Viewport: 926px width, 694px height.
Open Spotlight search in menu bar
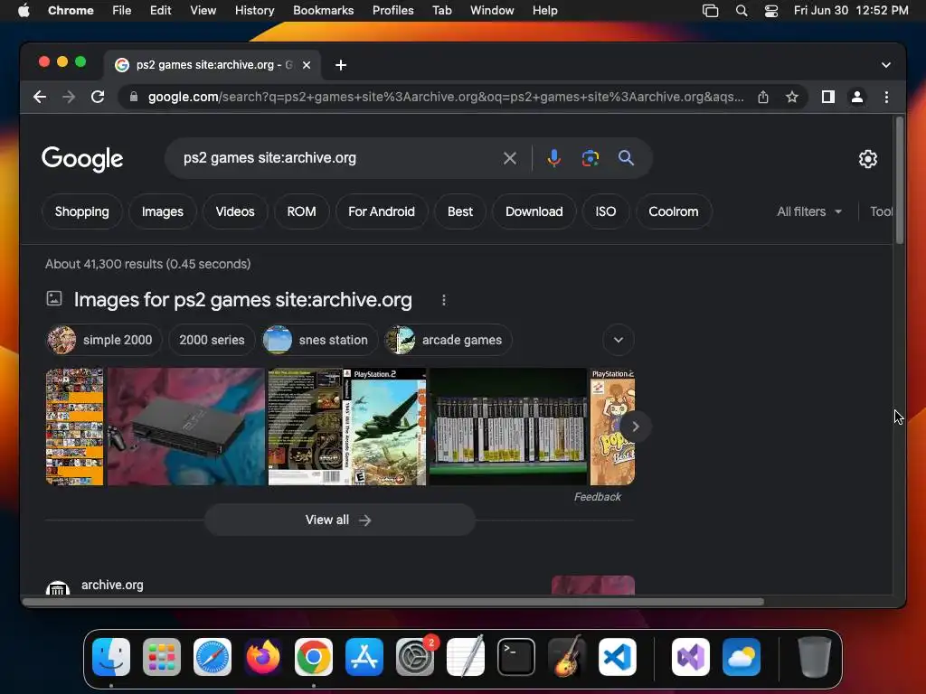click(x=742, y=11)
